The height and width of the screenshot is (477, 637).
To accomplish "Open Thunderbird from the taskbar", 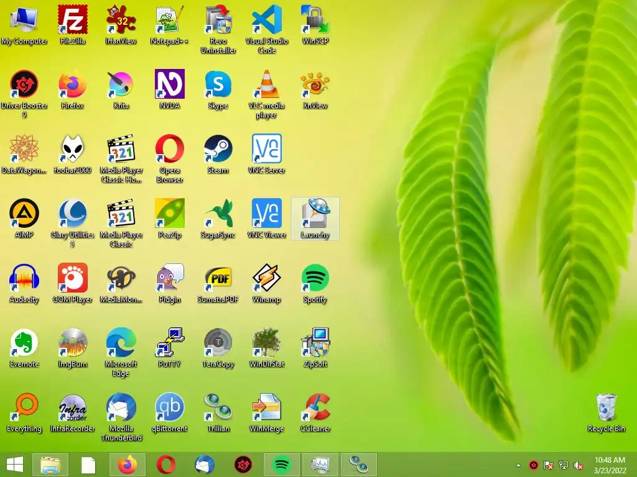I will click(204, 465).
